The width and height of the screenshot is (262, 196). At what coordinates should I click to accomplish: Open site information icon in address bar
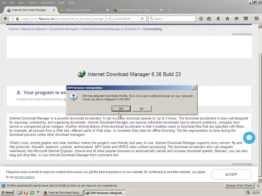13,19
